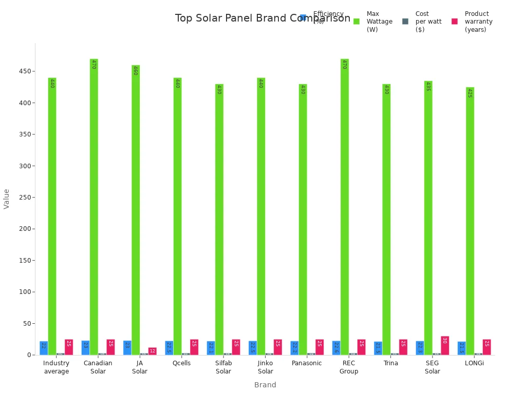Select Canadian Solar's green 470 wattage bar

coord(94,205)
